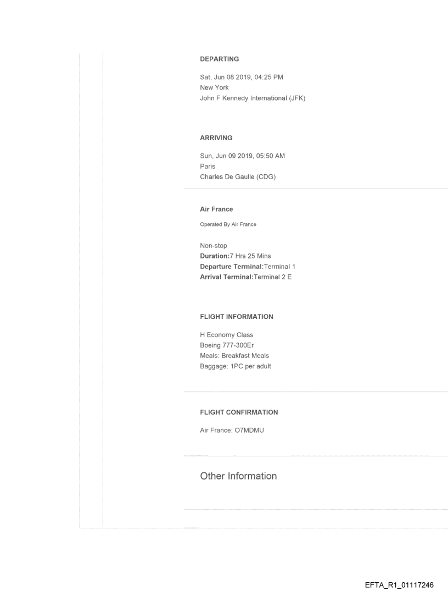Image resolution: width=448 pixels, height=590 pixels.
Task: Click the Other Information section title
Action: (x=238, y=476)
